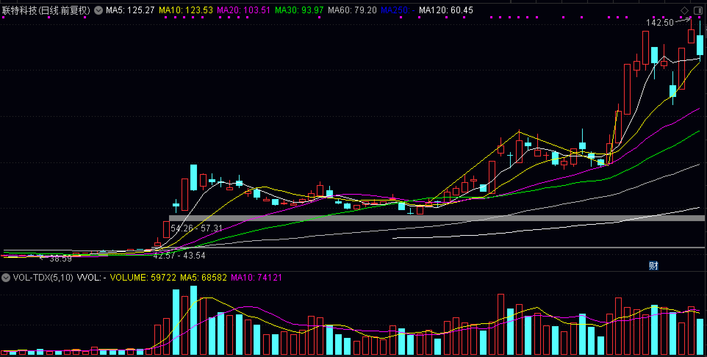This screenshot has width=707, height=357.
Task: Click the 54.26 - 57.31 gap label
Action: click(x=197, y=228)
